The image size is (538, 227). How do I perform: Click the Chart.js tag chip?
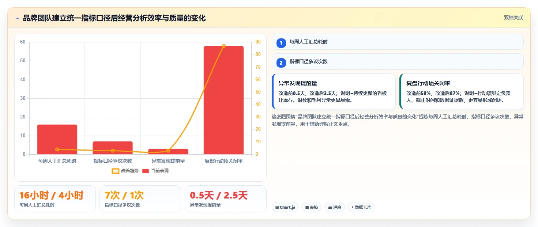click(285, 207)
